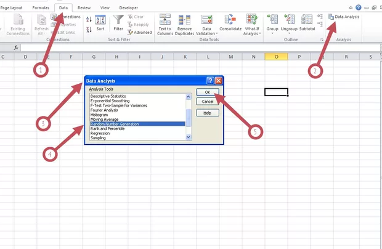Open the View ribbon tab

pyautogui.click(x=105, y=8)
